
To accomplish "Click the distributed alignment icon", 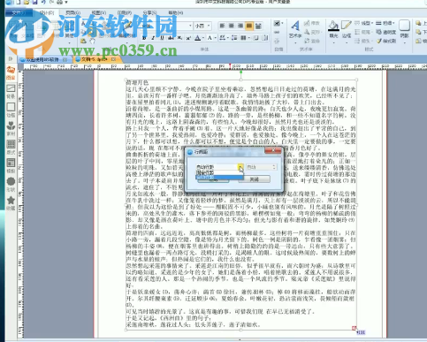I will (258, 26).
